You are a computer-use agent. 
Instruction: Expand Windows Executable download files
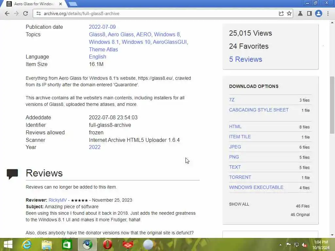coord(256,187)
